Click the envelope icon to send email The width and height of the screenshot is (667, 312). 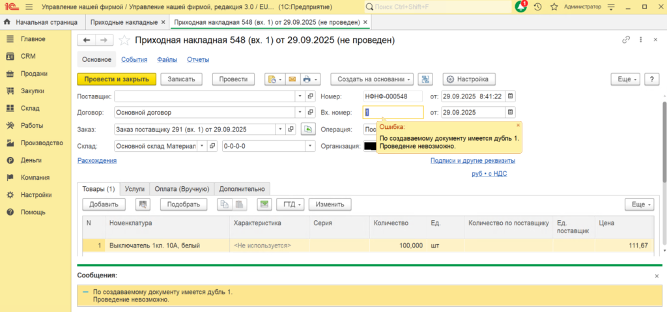tap(292, 79)
